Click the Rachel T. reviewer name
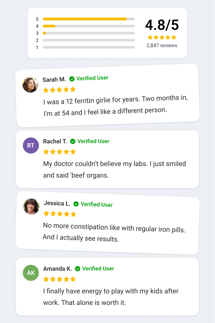The width and height of the screenshot is (215, 323). click(55, 141)
